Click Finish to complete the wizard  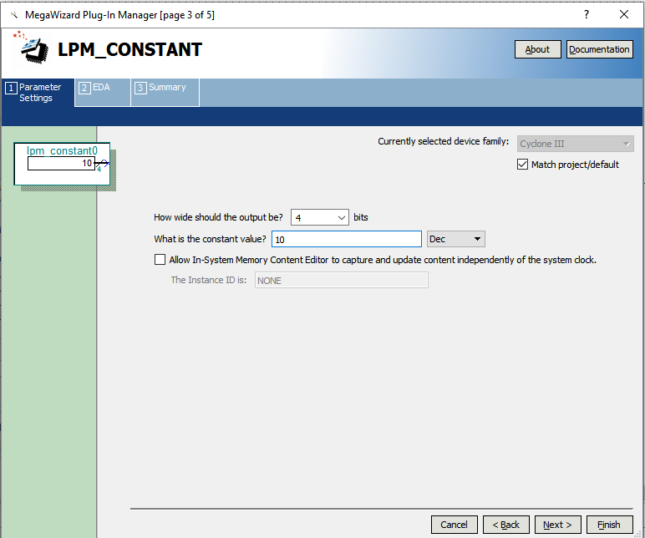(608, 525)
